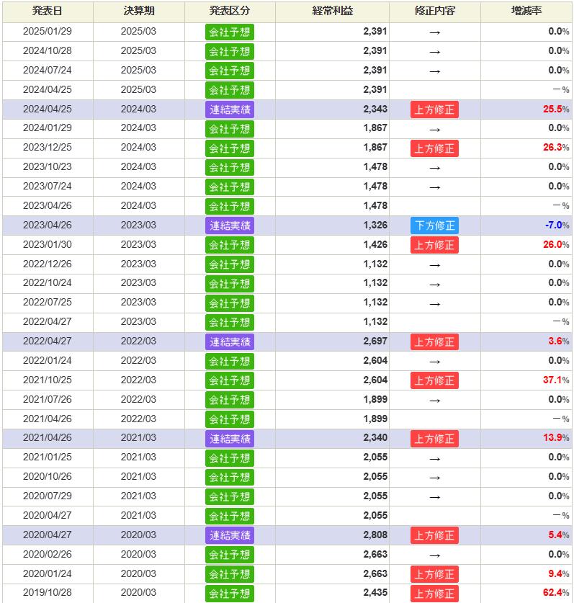574x603 pixels.
Task: Click the blue 下方修正 badge
Action: click(x=434, y=225)
